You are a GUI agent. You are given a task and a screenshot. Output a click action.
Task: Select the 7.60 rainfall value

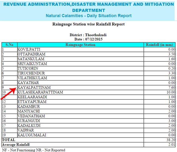(172, 87)
